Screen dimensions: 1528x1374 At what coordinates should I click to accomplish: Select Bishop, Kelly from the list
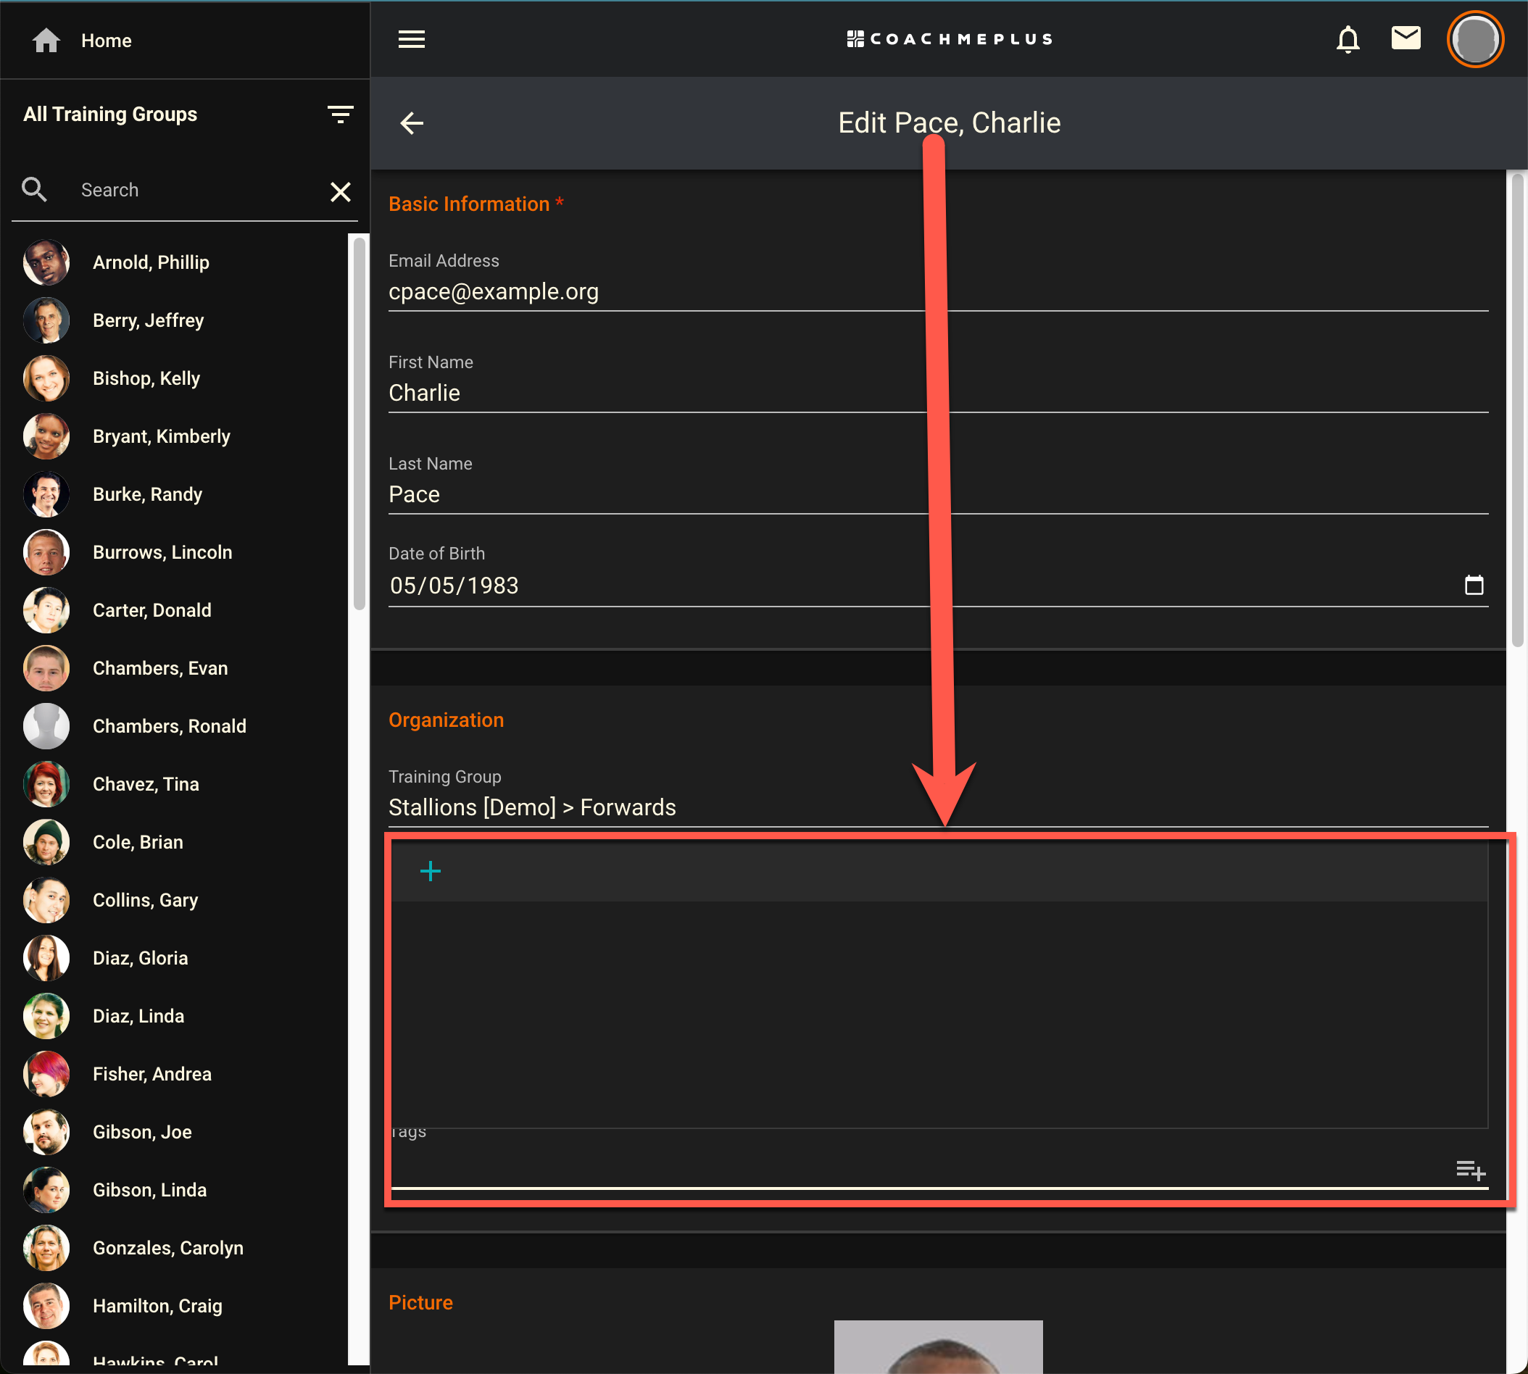coord(146,378)
